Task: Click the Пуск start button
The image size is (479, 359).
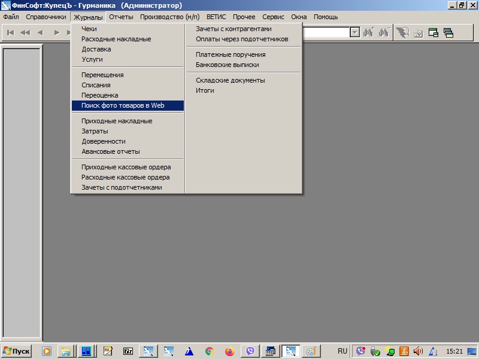Action: point(16,351)
